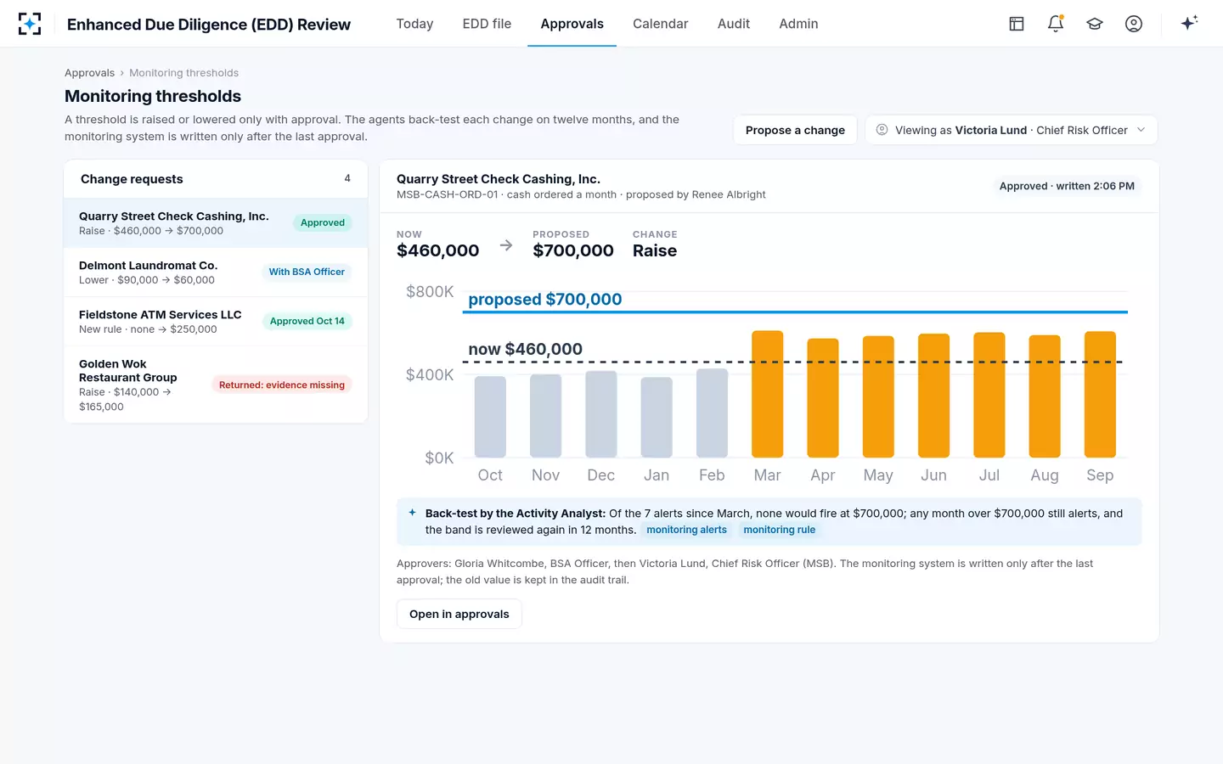Click the Approved · written 2:06 PM badge
This screenshot has width=1223, height=764.
pyautogui.click(x=1067, y=186)
